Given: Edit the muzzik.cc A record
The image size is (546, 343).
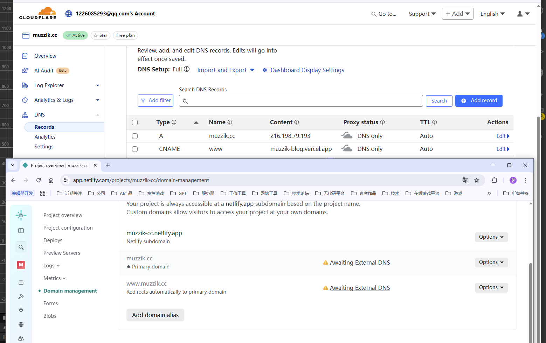Looking at the screenshot, I should pyautogui.click(x=503, y=136).
